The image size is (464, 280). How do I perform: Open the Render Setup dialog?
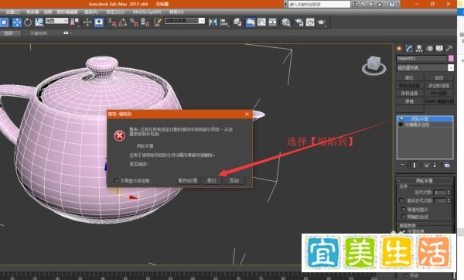(x=299, y=22)
